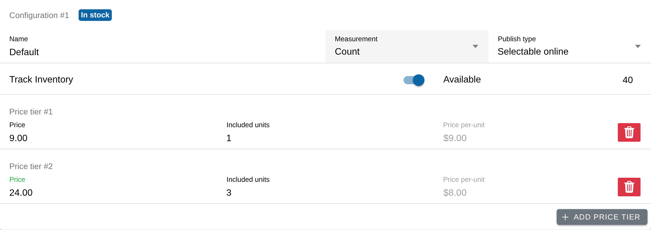The width and height of the screenshot is (651, 230).
Task: Edit the Name field showing Default
Action: point(163,46)
